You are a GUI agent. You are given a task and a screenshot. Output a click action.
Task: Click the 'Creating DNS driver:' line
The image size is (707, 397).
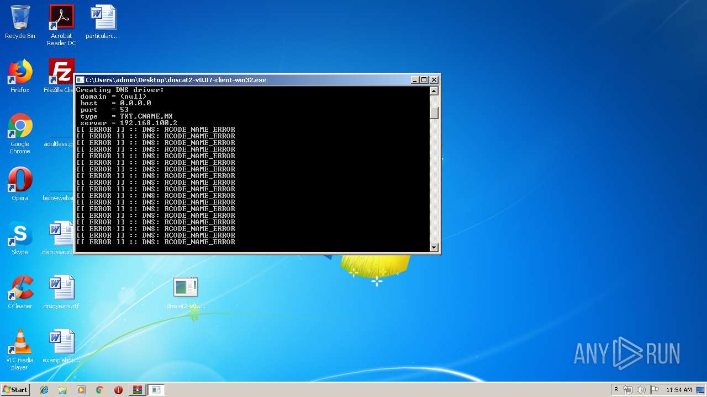coord(120,90)
